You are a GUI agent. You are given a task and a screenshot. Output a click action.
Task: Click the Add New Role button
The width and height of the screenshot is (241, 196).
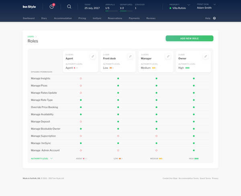tap(189, 39)
